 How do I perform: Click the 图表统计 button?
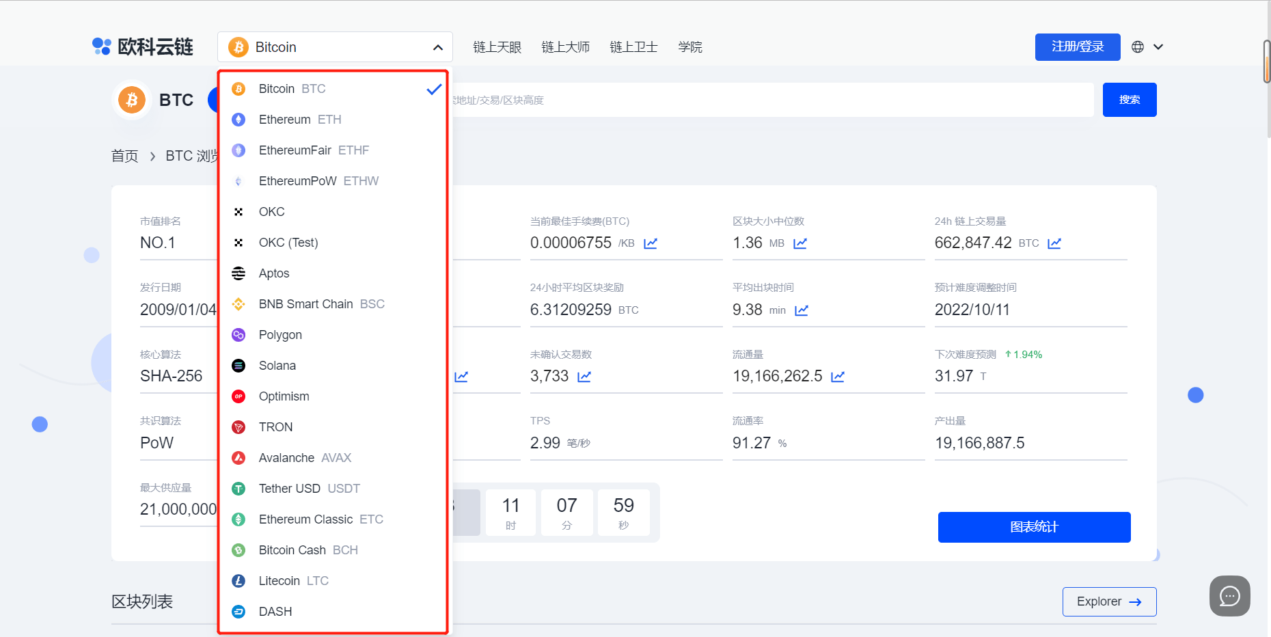coord(1035,527)
